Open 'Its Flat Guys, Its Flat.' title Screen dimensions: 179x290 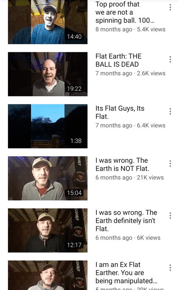pos(120,112)
